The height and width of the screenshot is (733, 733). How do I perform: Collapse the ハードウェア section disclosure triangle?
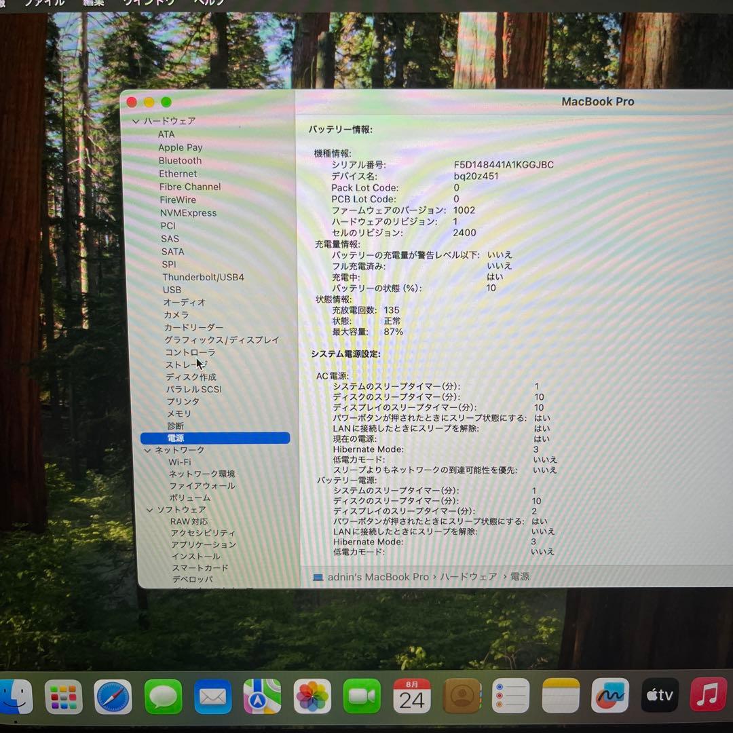[137, 121]
